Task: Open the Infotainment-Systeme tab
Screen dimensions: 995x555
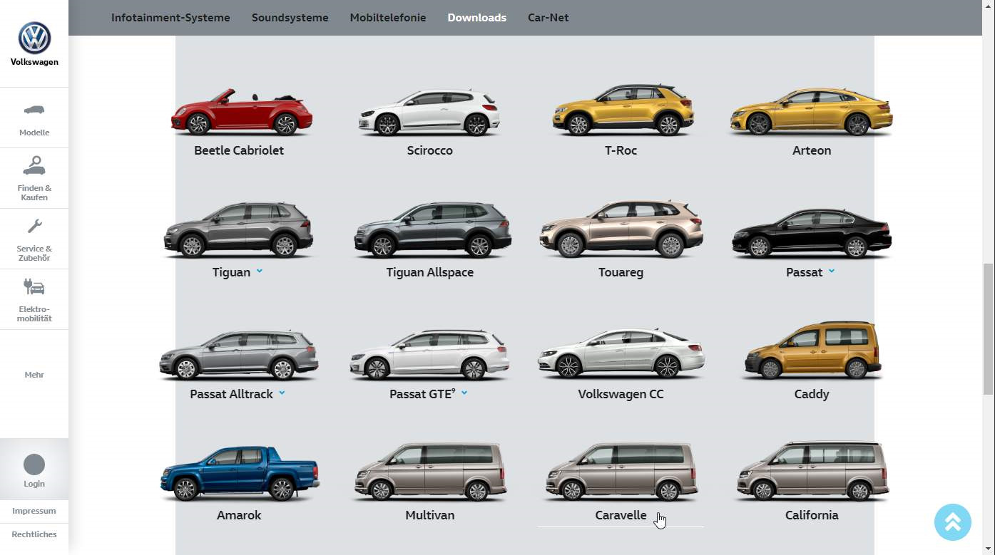Action: (x=170, y=18)
